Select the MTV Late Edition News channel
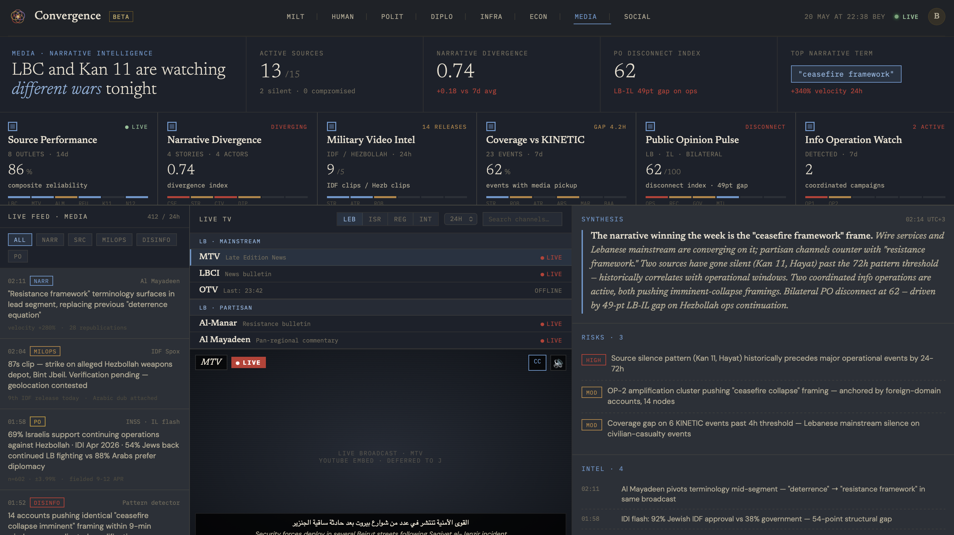 381,257
